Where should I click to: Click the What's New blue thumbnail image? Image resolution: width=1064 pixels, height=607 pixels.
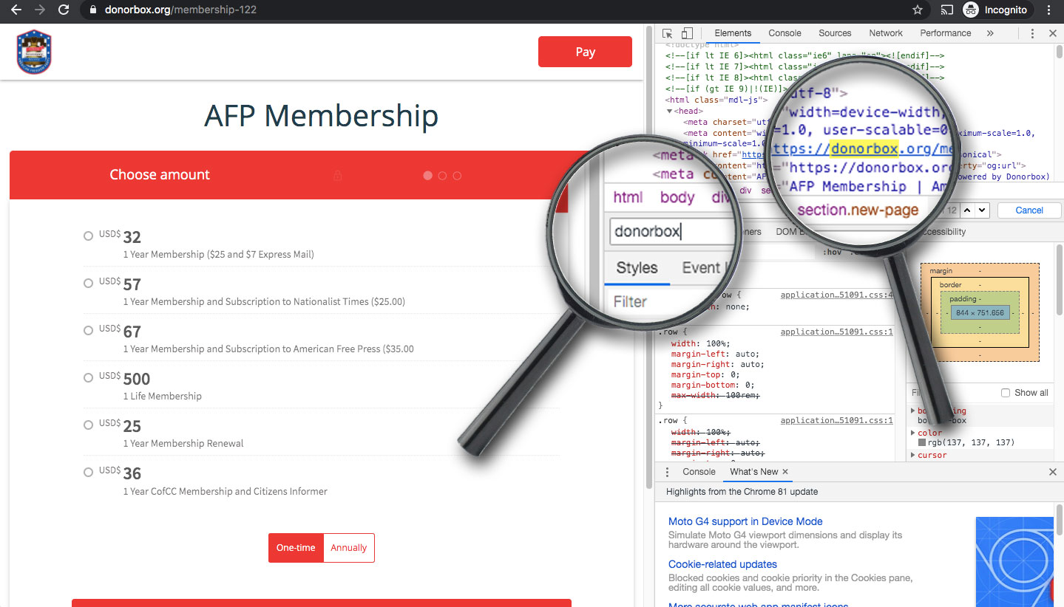1014,561
